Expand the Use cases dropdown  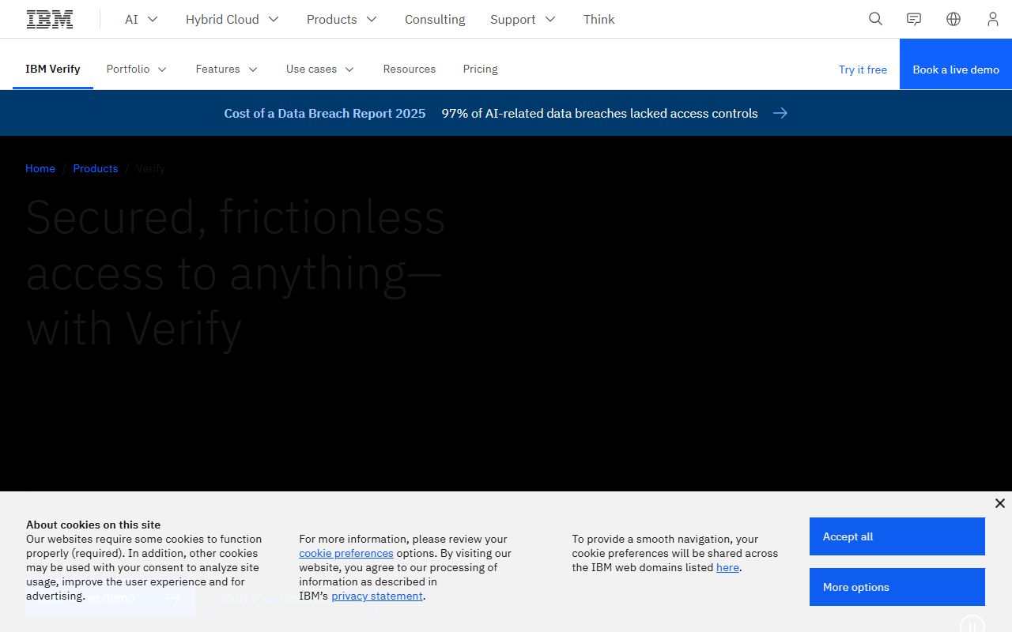point(319,70)
